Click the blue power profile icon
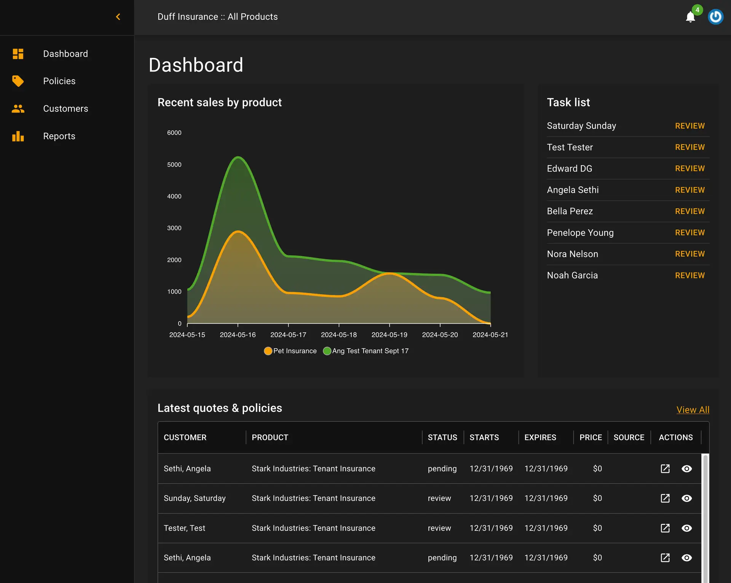This screenshot has width=731, height=583. (715, 17)
